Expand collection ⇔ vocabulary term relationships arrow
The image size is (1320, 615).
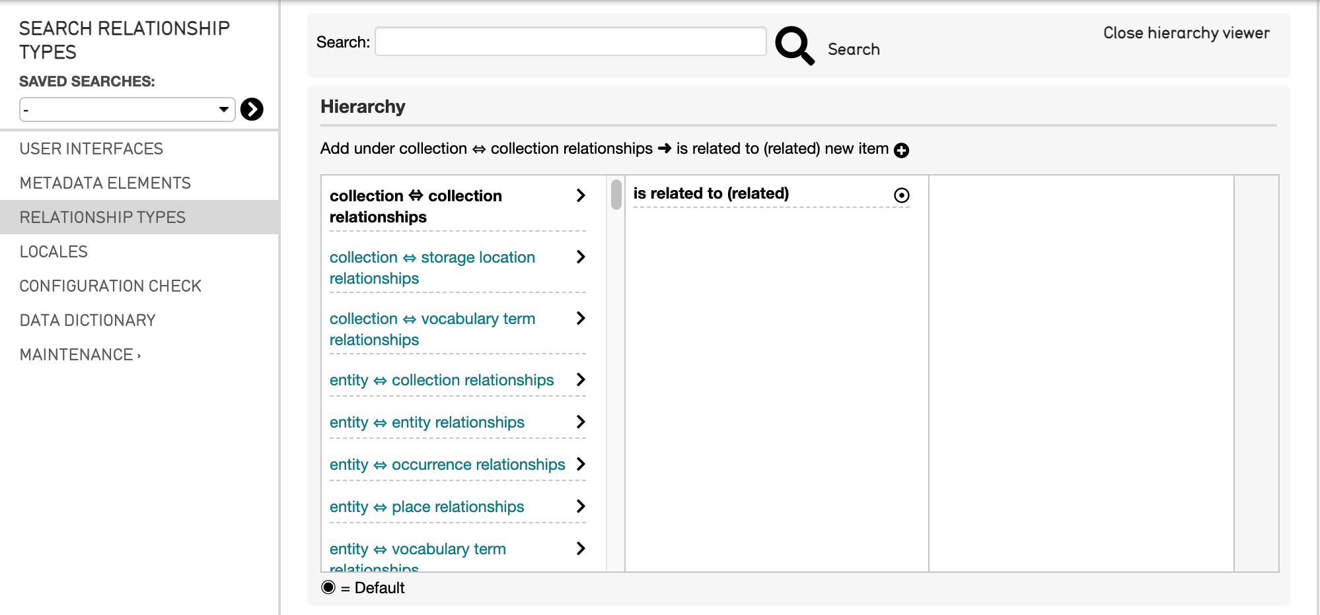tap(581, 318)
